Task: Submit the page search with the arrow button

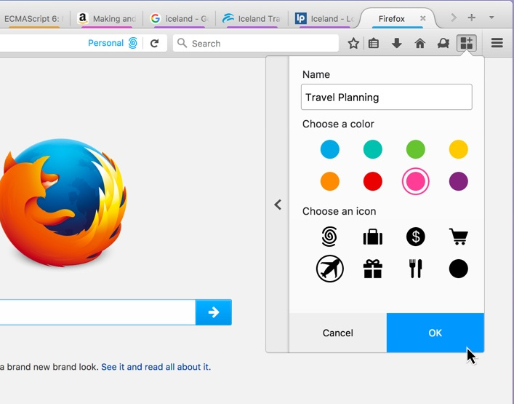Action: [214, 312]
